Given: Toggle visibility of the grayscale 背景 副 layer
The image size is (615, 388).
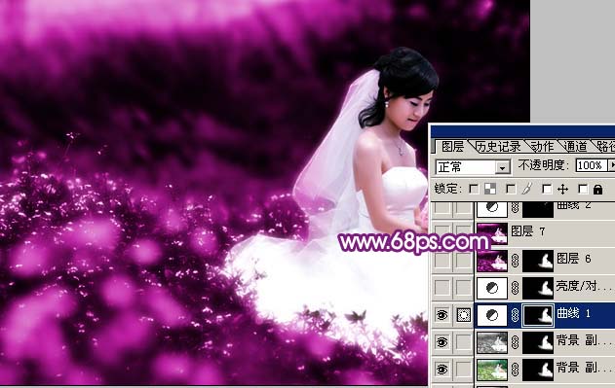Looking at the screenshot, I should point(442,342).
